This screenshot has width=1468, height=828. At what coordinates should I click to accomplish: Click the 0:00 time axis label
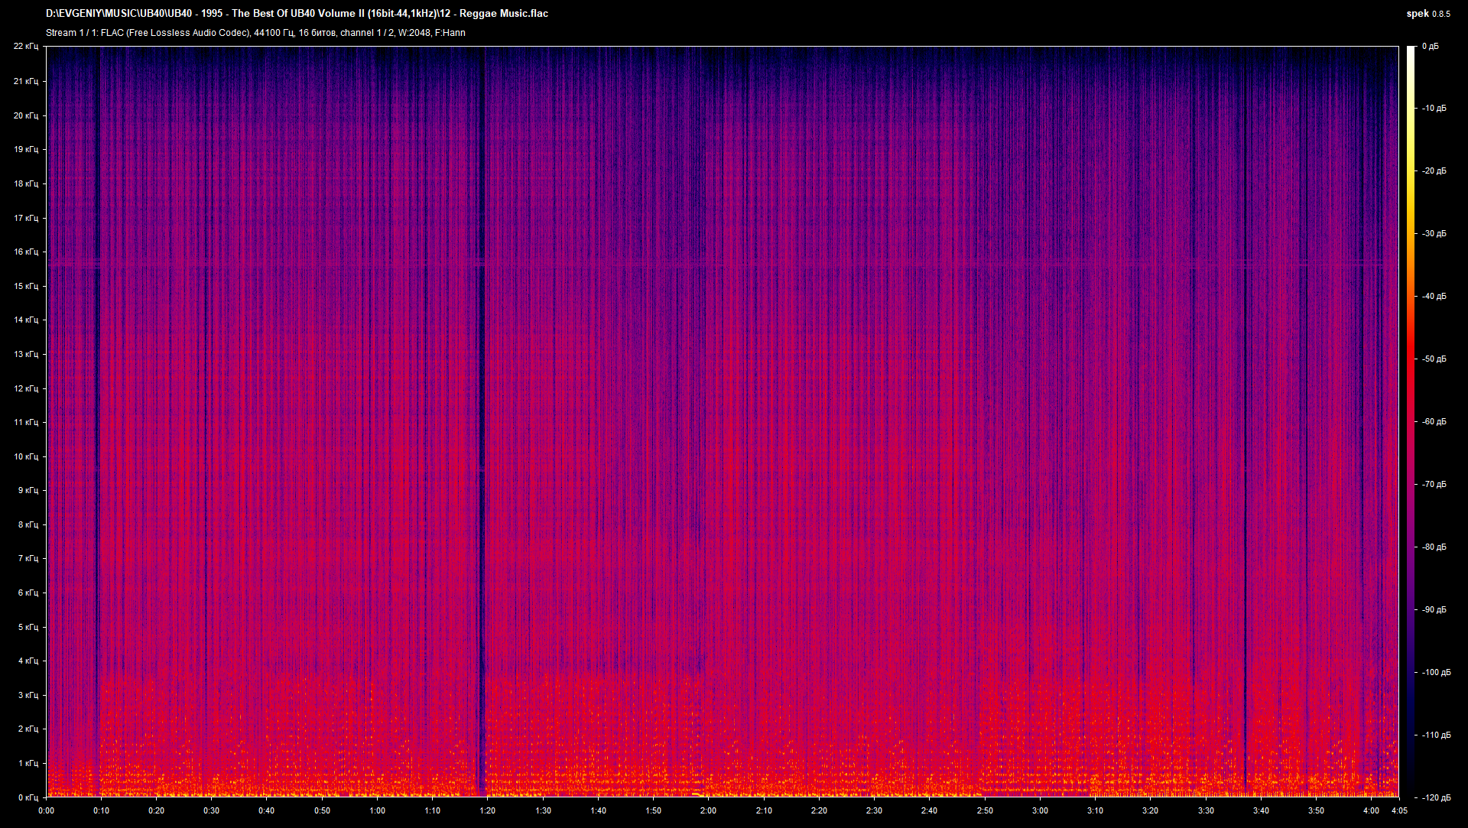[x=46, y=810]
